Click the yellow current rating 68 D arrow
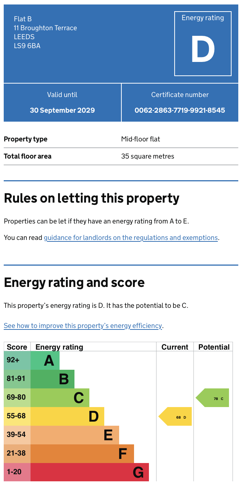This screenshot has width=242, height=494. point(176,416)
